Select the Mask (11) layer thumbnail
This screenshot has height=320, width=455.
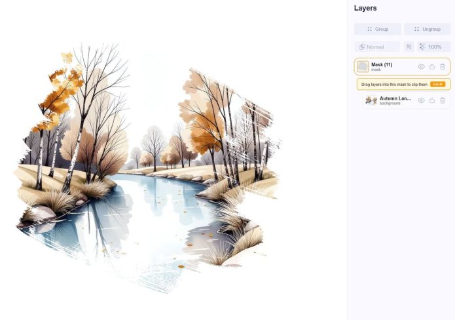pos(363,67)
